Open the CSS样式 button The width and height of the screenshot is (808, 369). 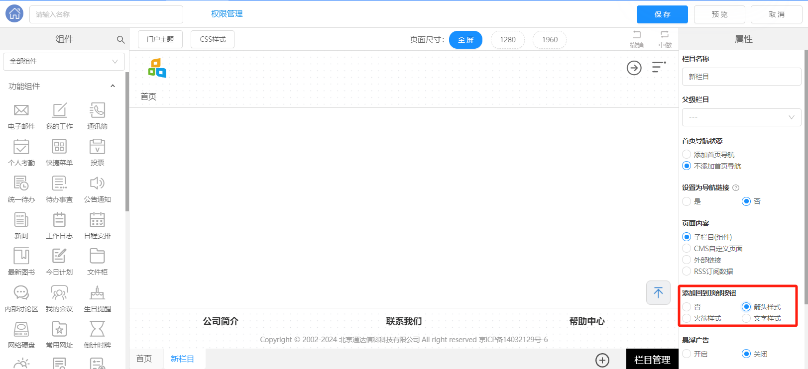coord(213,39)
